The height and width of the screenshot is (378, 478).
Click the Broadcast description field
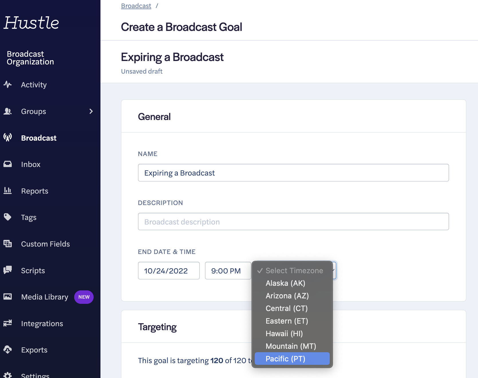[x=293, y=222]
